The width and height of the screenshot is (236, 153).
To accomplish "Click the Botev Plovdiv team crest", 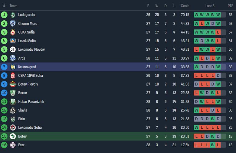I will [13, 84].
